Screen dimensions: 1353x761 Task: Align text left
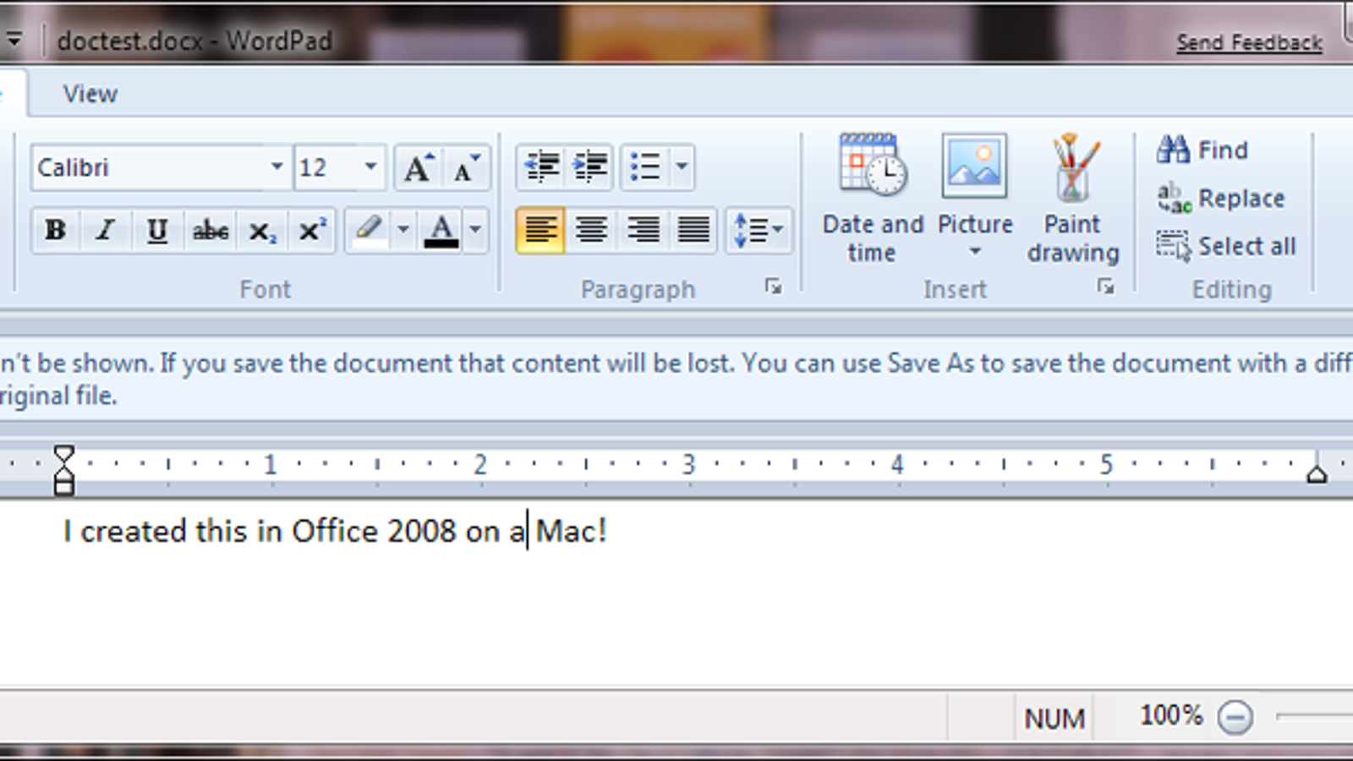coord(540,230)
